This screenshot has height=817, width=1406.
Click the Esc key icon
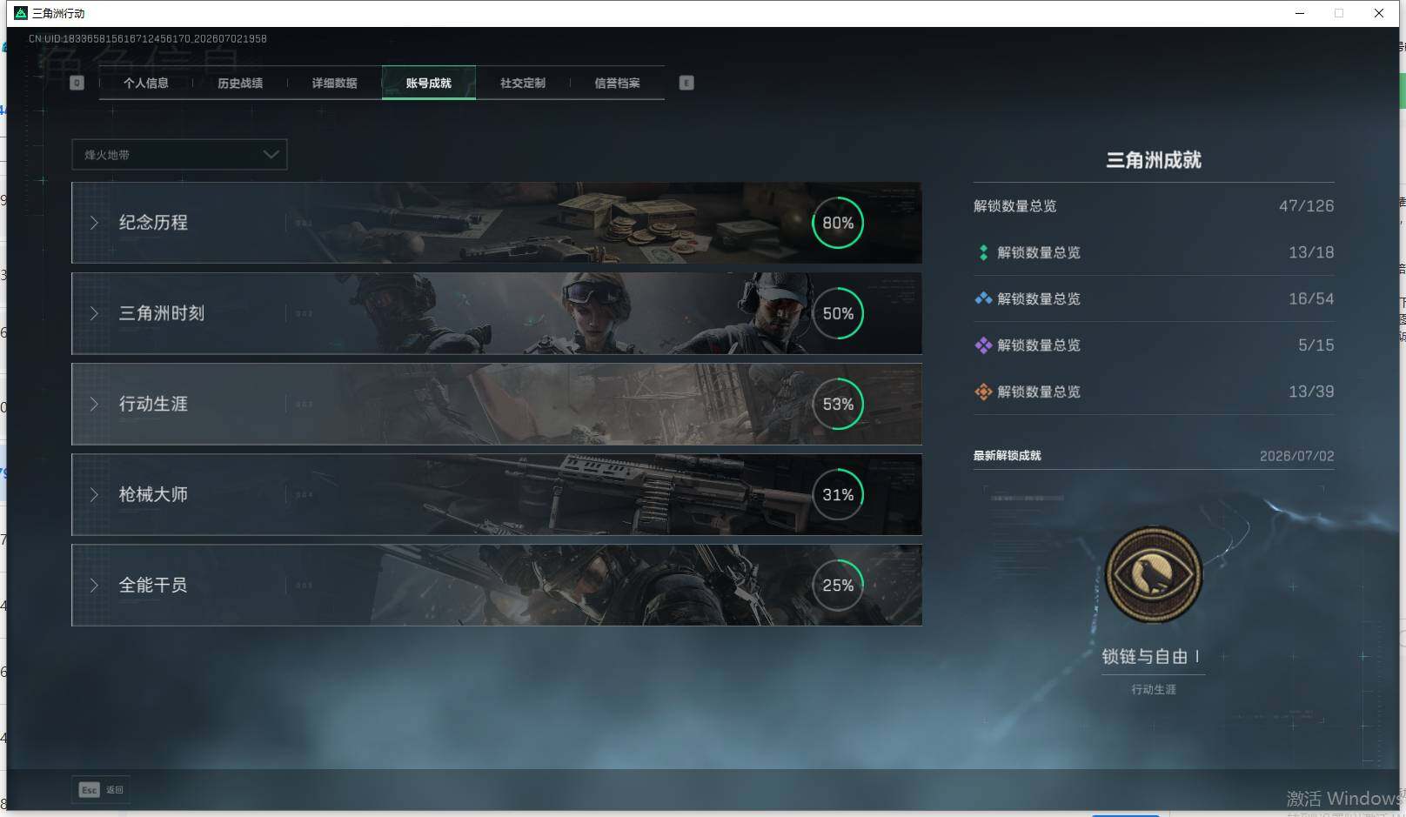tap(89, 790)
